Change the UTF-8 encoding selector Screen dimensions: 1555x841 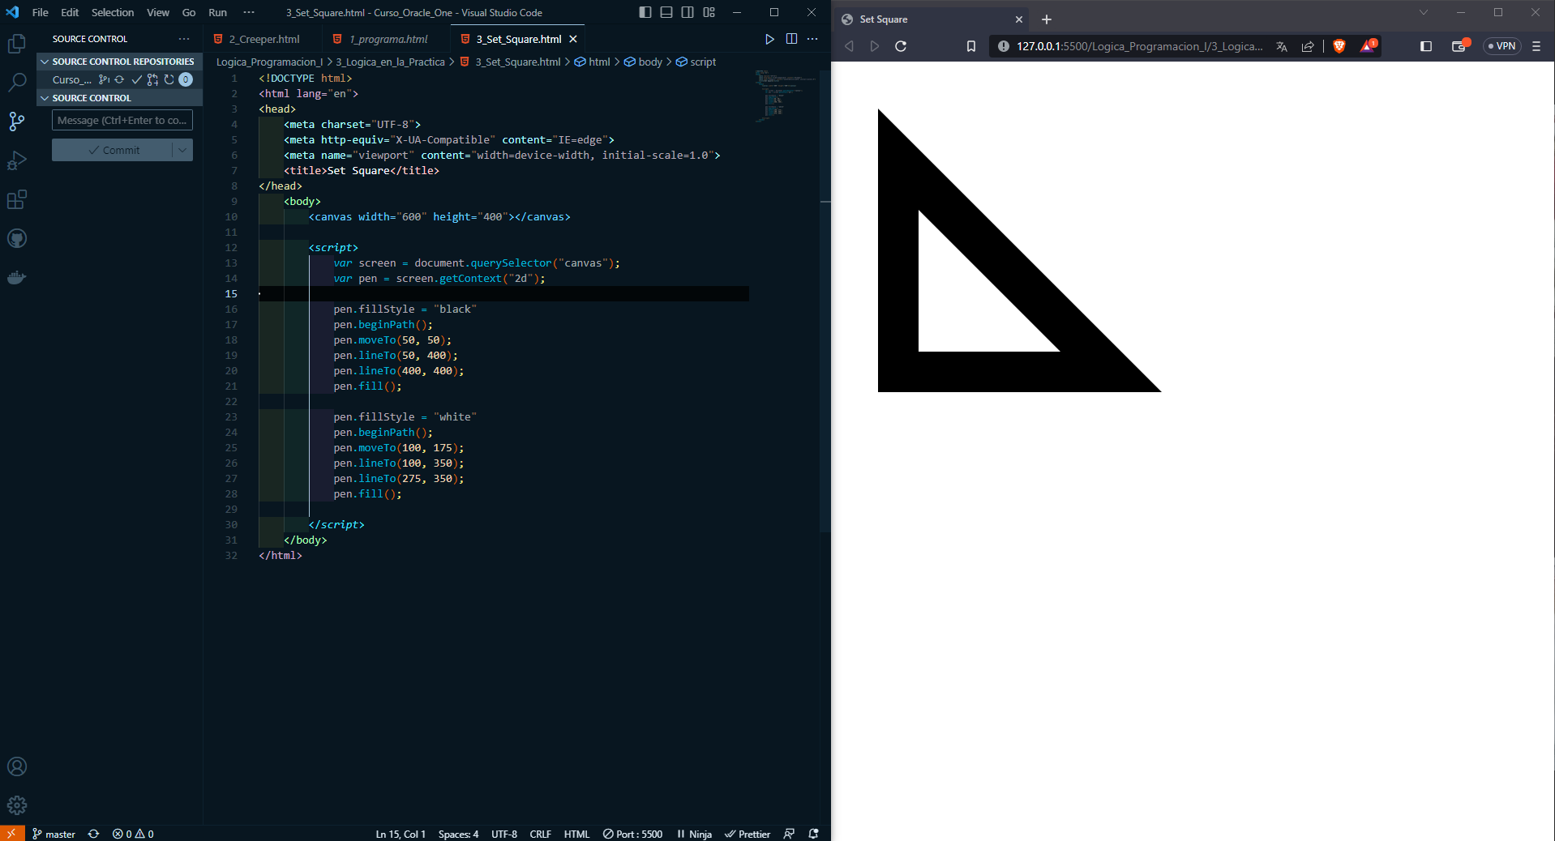point(504,834)
